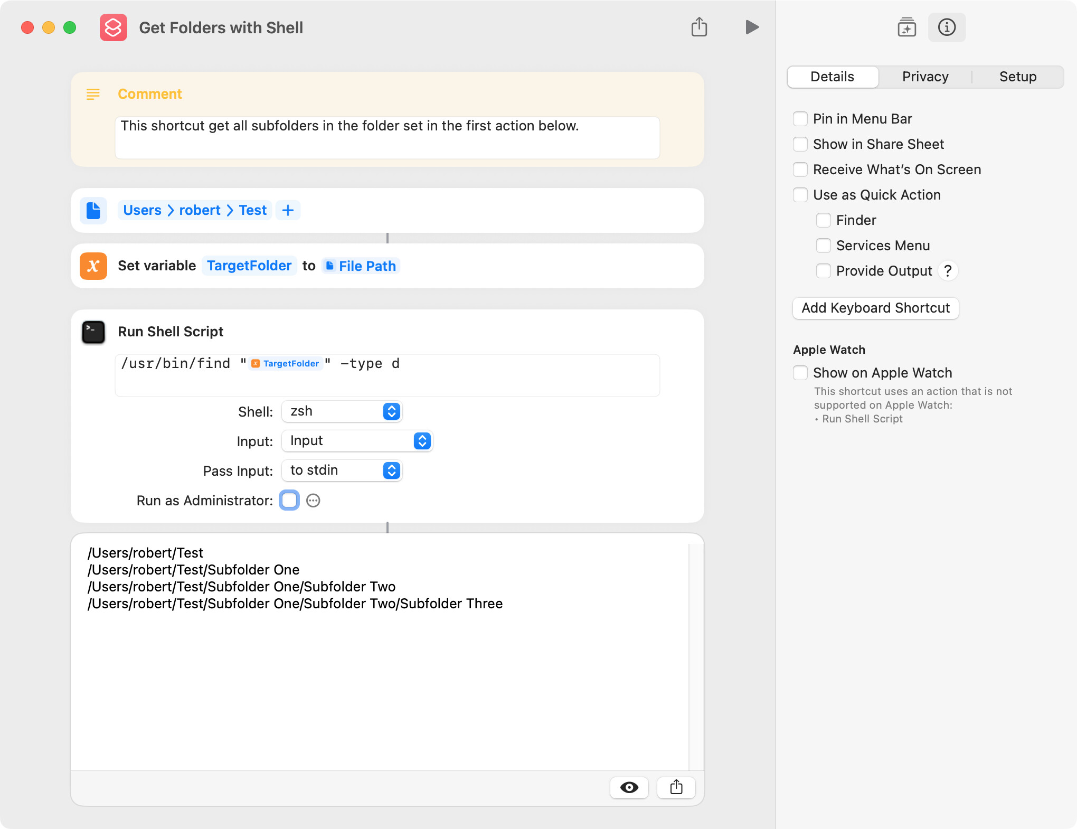The height and width of the screenshot is (829, 1077).
Task: Click the Run Shell Script terminal icon
Action: click(93, 332)
